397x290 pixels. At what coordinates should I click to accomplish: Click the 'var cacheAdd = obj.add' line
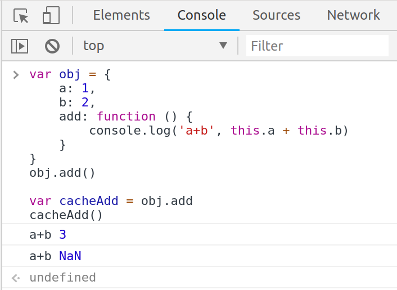click(x=111, y=201)
